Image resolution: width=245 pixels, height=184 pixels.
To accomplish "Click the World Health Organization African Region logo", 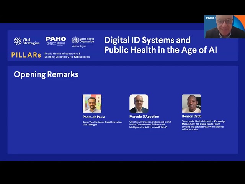I will 83,42.
